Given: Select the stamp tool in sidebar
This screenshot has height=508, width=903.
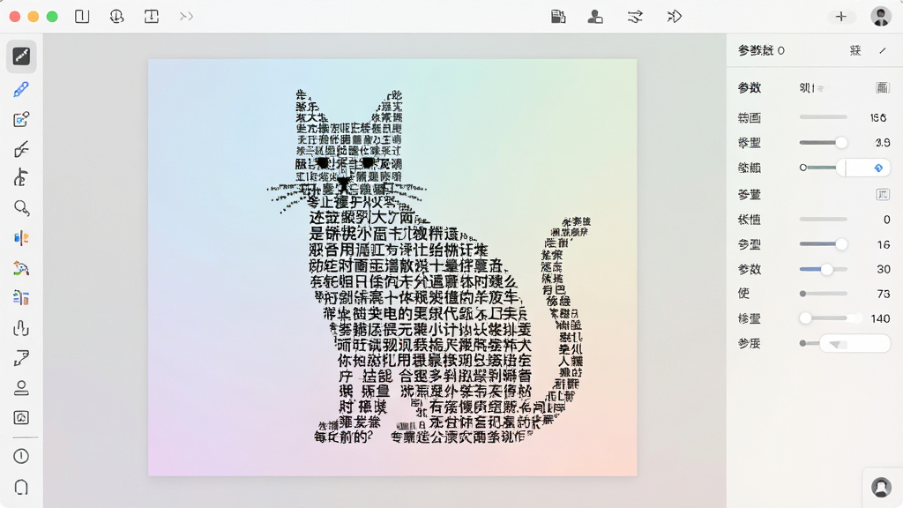Looking at the screenshot, I should (21, 388).
